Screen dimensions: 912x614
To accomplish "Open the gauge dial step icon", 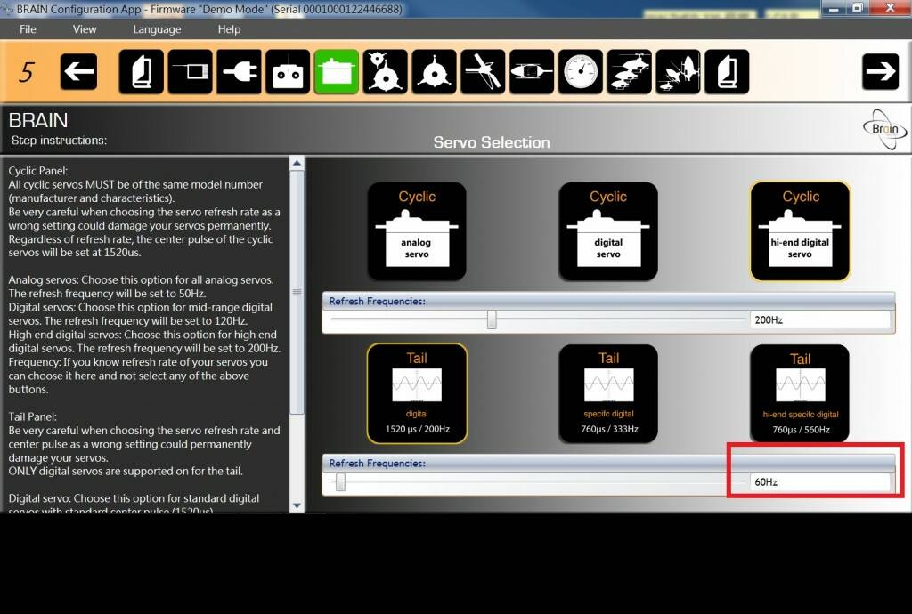I will pos(581,71).
